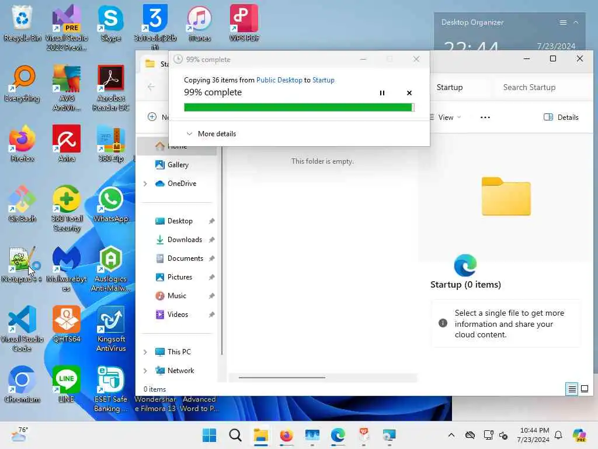Open the Skype desktop shortcut
The image size is (598, 449).
(110, 23)
